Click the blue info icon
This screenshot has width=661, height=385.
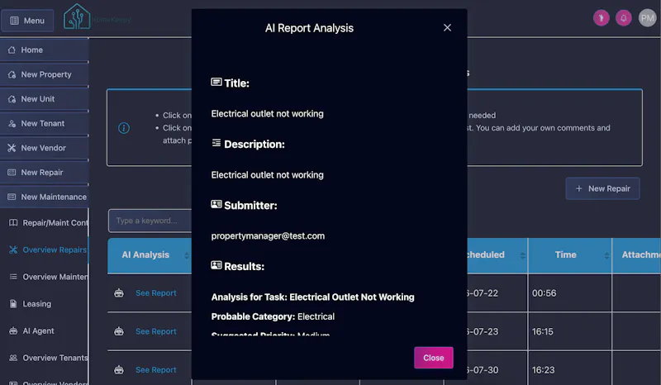123,128
